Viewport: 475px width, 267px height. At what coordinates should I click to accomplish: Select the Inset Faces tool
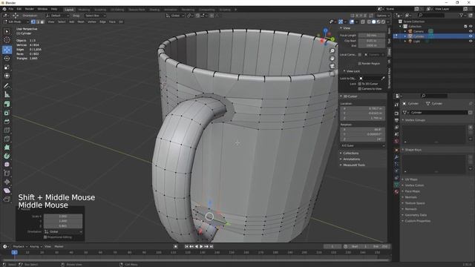pyautogui.click(x=7, y=113)
